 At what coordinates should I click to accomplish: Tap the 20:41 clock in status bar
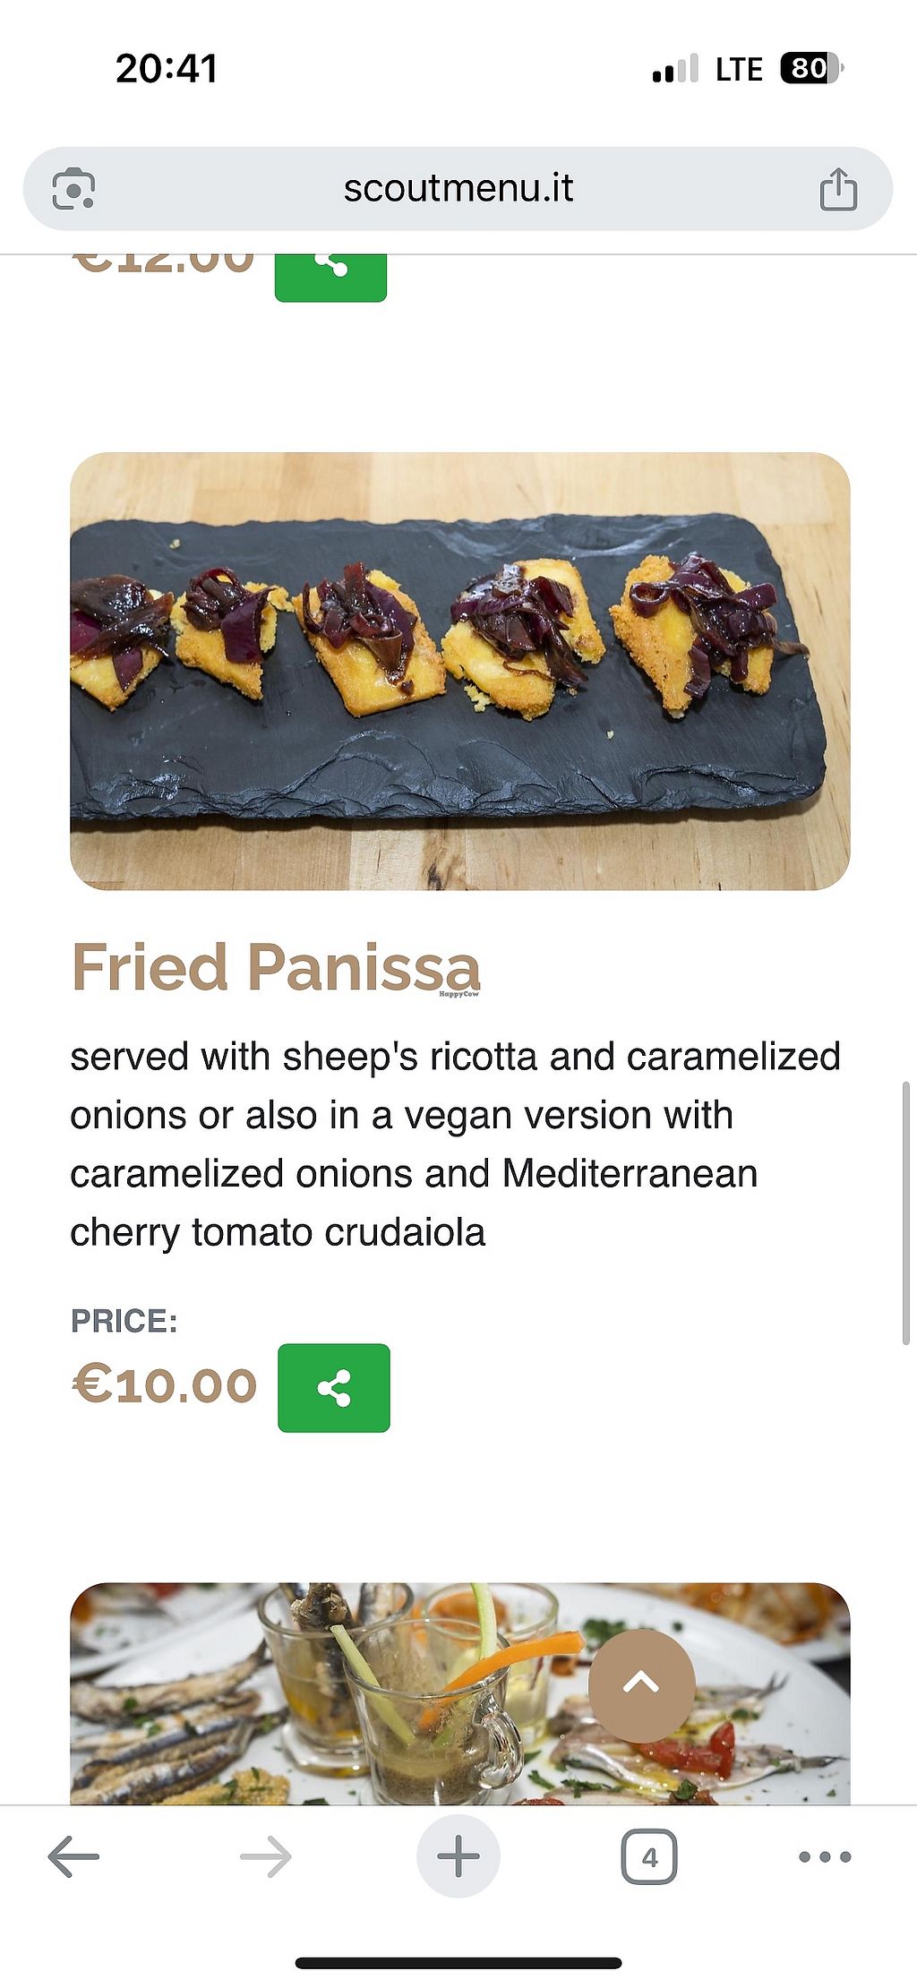pyautogui.click(x=167, y=69)
